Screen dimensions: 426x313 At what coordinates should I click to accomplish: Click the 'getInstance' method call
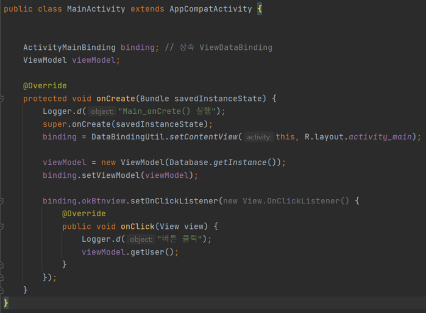240,163
